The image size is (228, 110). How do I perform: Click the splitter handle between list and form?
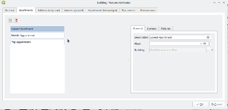tap(129, 60)
